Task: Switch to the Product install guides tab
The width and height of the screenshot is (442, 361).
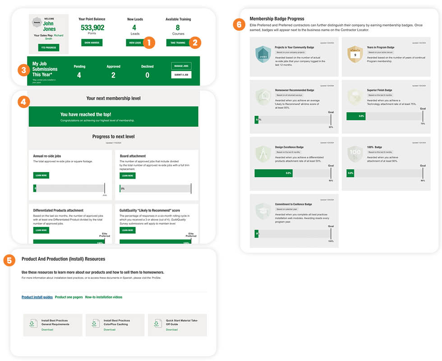Action: click(37, 297)
